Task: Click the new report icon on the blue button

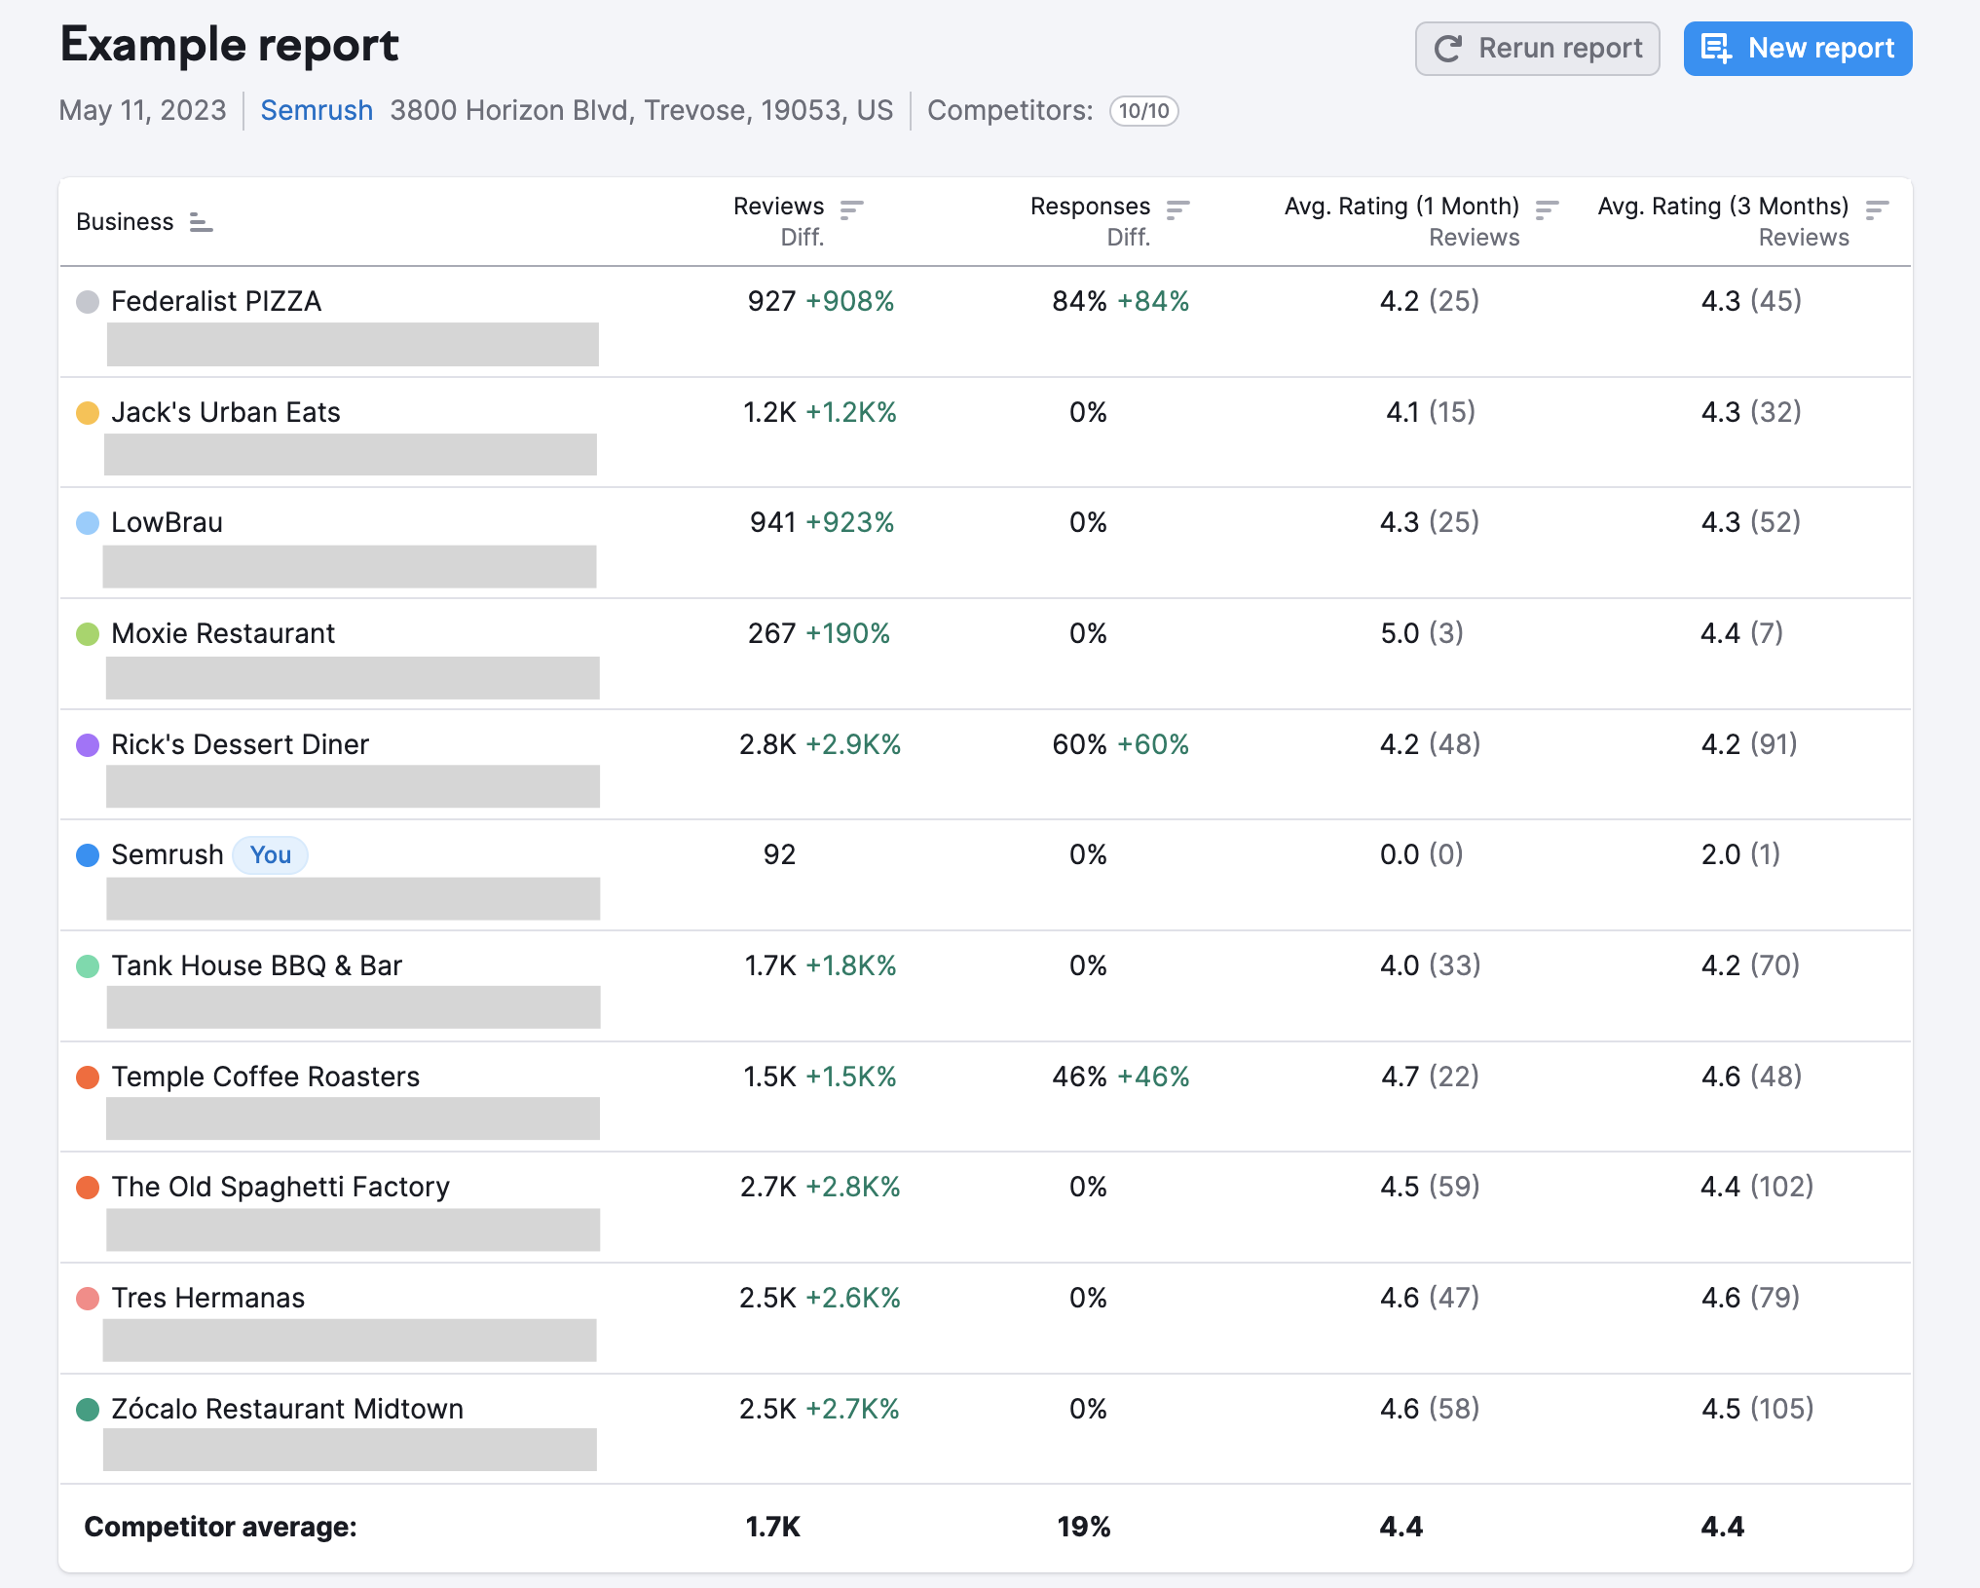Action: click(x=1715, y=48)
